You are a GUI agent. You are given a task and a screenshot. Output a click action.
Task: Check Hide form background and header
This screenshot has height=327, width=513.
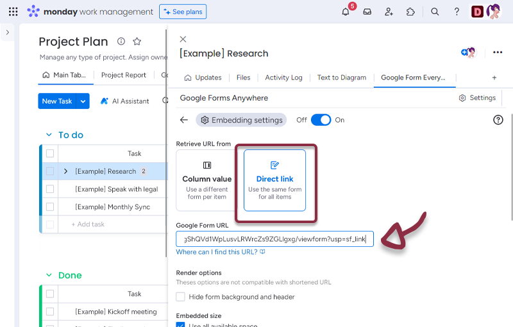(181, 297)
